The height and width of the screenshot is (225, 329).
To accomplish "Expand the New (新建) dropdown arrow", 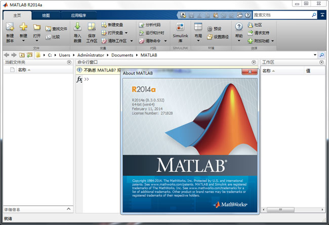I will [x=23, y=40].
